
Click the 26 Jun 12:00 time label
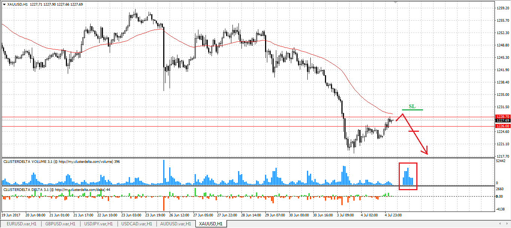(x=180, y=216)
